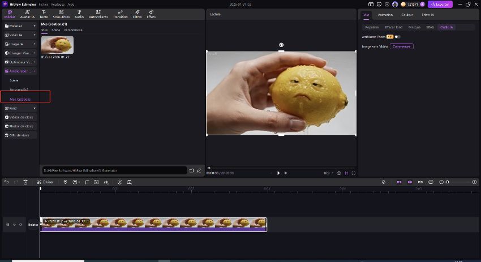Click the layout panel icon in title bar
This screenshot has width=481, height=262.
click(x=371, y=5)
